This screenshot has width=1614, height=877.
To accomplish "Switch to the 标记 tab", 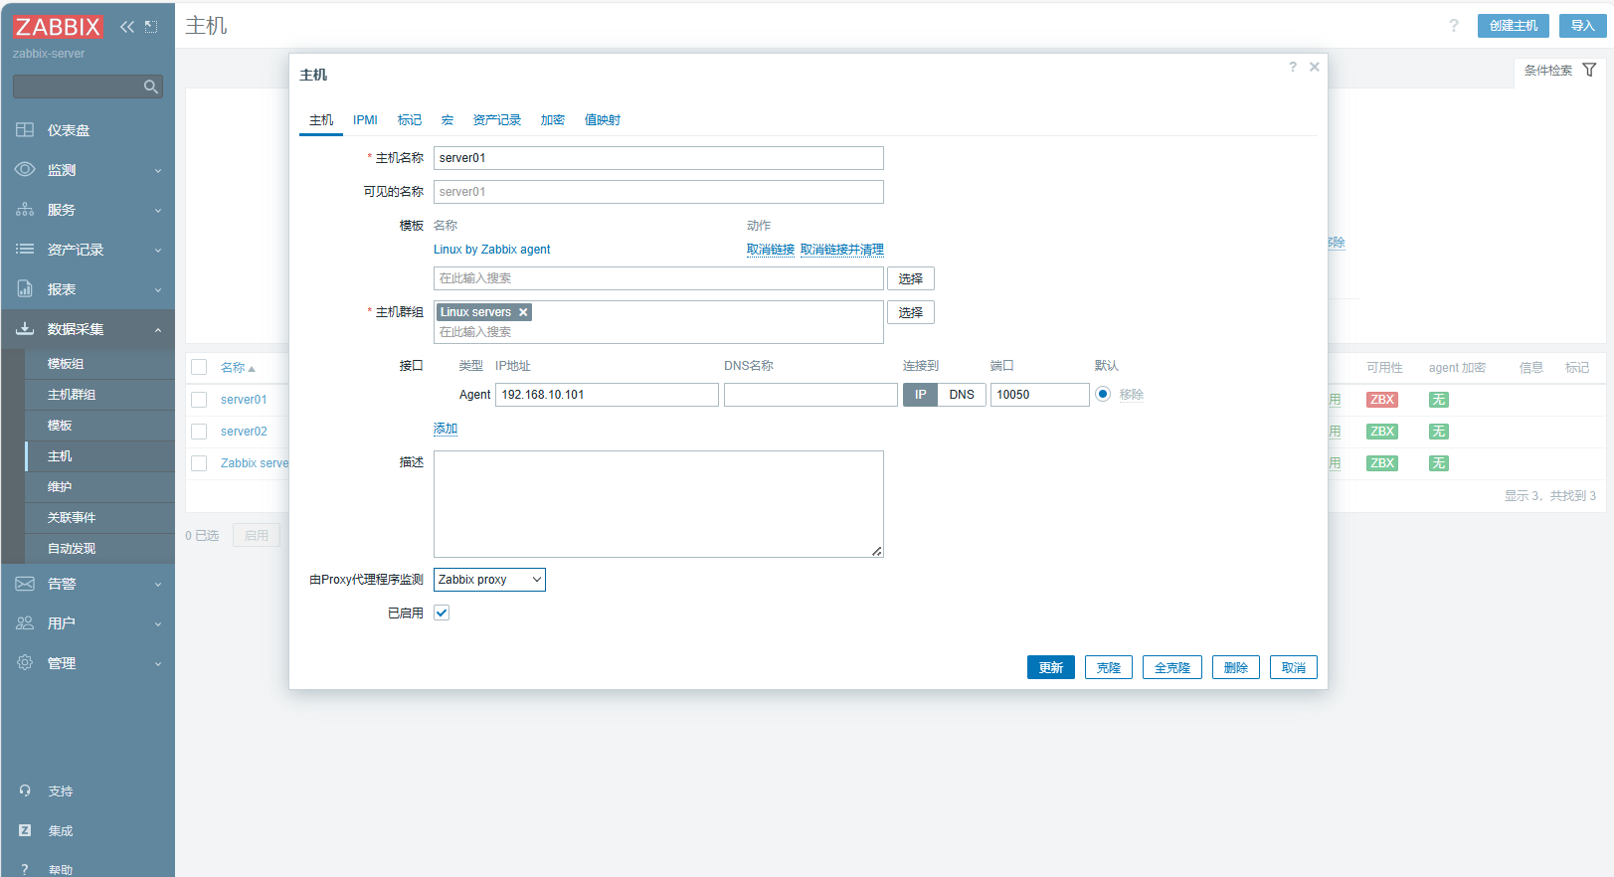I will click(x=410, y=120).
